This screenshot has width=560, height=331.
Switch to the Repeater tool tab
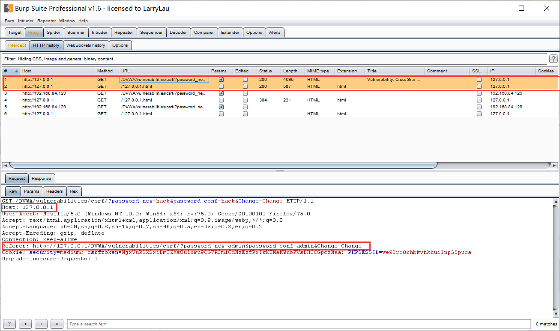[124, 33]
